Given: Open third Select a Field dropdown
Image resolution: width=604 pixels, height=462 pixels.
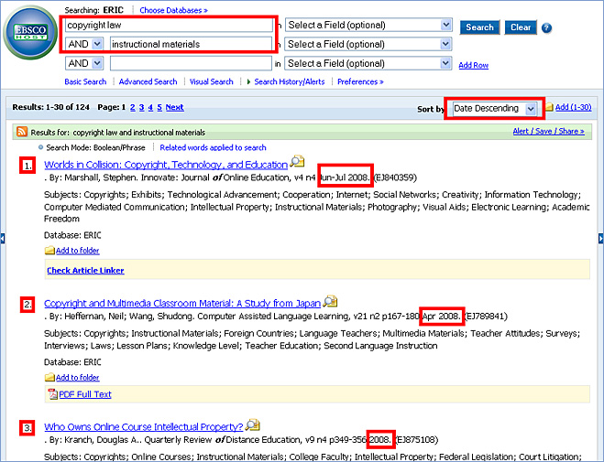Looking at the screenshot, I should [368, 63].
